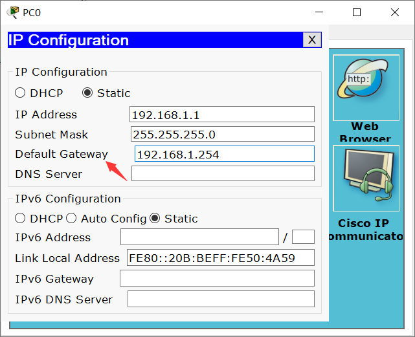Select Static under IPv6 Configuration
This screenshot has height=337, width=415.
click(x=155, y=219)
